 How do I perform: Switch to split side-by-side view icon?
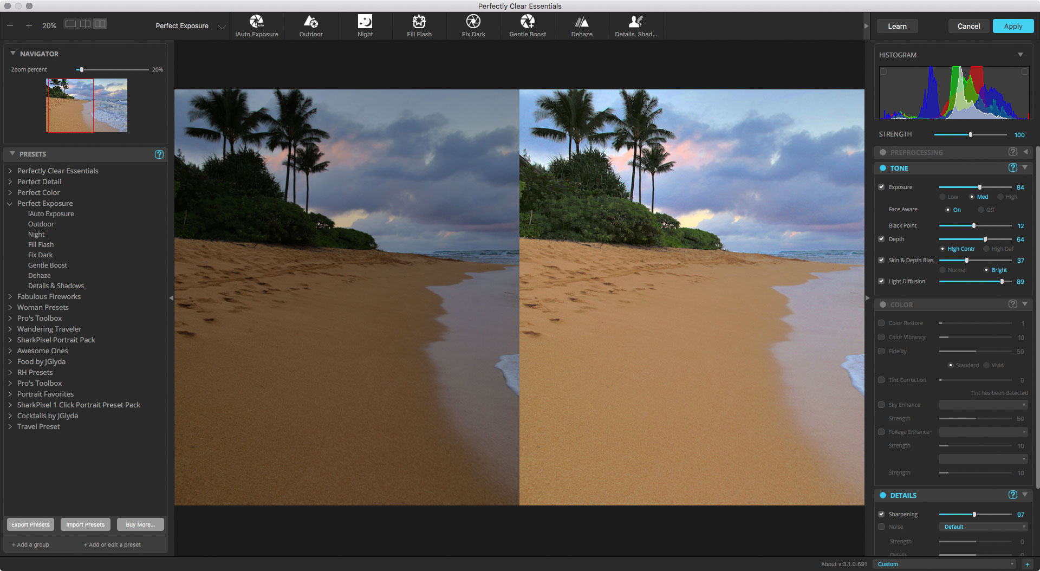(x=85, y=24)
